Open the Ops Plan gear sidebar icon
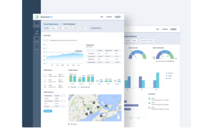 pyautogui.click(x=37, y=39)
